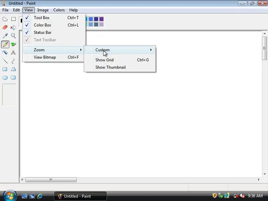Pick the light lavender color swatch

click(x=102, y=24)
